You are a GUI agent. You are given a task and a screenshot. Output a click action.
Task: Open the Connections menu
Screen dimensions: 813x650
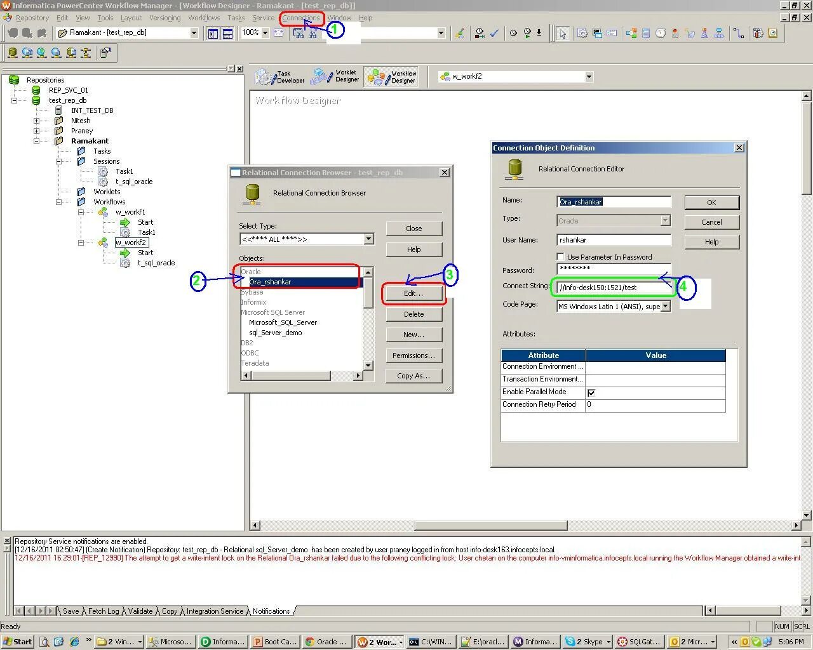point(300,18)
